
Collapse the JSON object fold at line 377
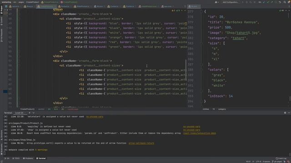pyautogui.click(x=201, y=11)
